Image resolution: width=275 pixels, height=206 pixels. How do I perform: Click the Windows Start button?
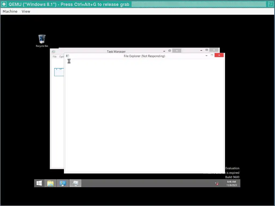point(39,183)
